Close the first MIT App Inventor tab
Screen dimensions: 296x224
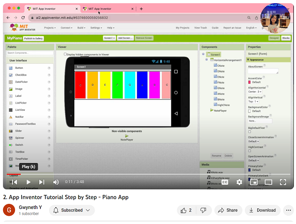click(76, 9)
